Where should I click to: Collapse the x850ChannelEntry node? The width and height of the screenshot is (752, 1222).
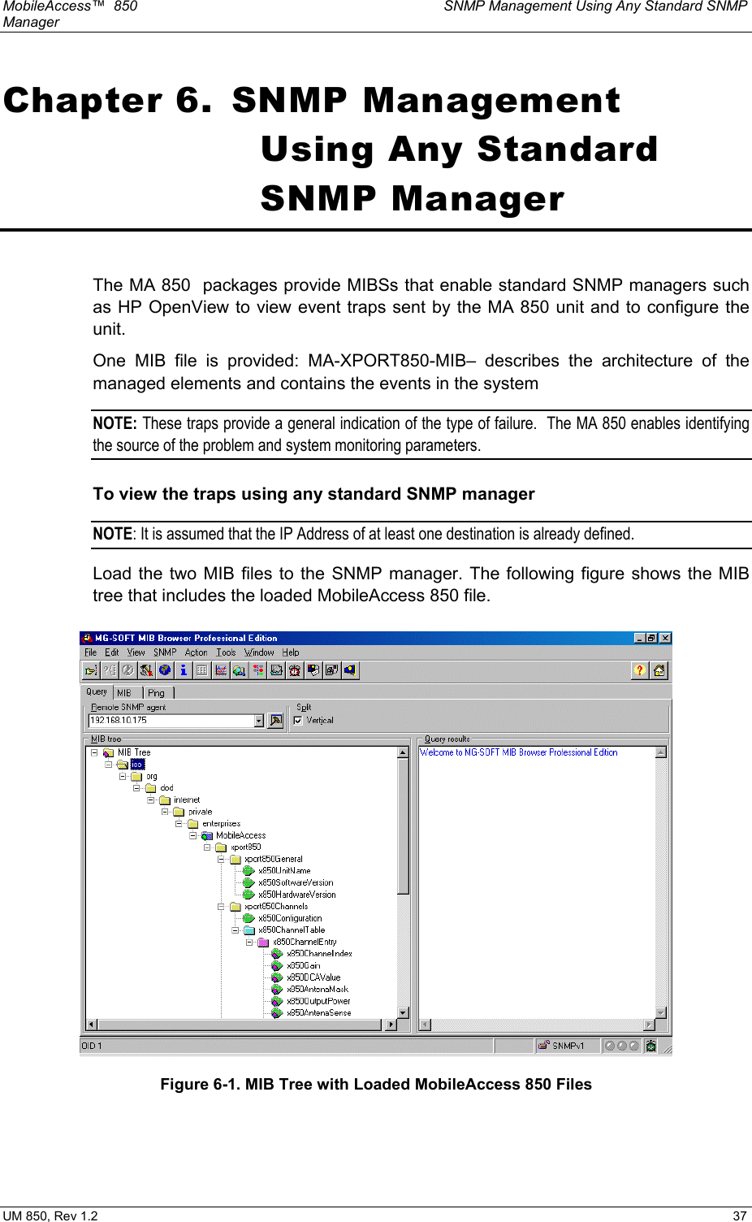pos(249,942)
